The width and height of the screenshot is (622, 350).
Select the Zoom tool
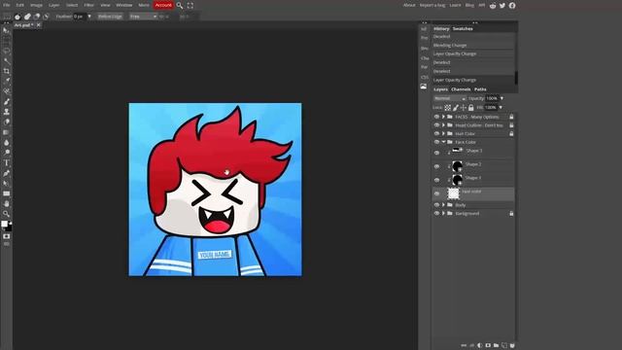coord(6,214)
